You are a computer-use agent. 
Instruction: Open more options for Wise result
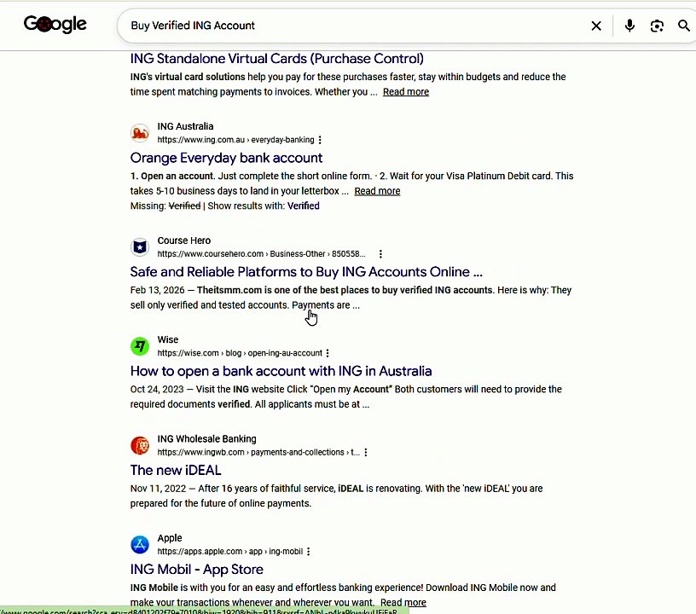click(x=328, y=353)
